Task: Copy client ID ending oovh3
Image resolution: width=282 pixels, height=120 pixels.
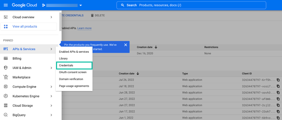Action: tap(278, 93)
